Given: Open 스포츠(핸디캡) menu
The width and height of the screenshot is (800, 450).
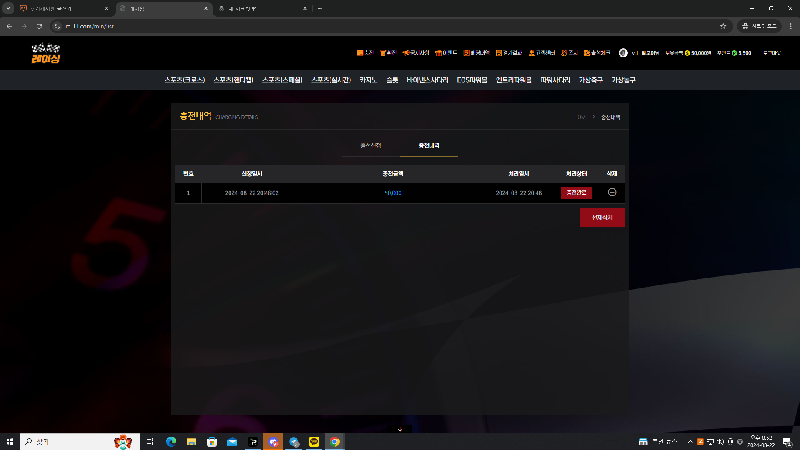Looking at the screenshot, I should 233,80.
